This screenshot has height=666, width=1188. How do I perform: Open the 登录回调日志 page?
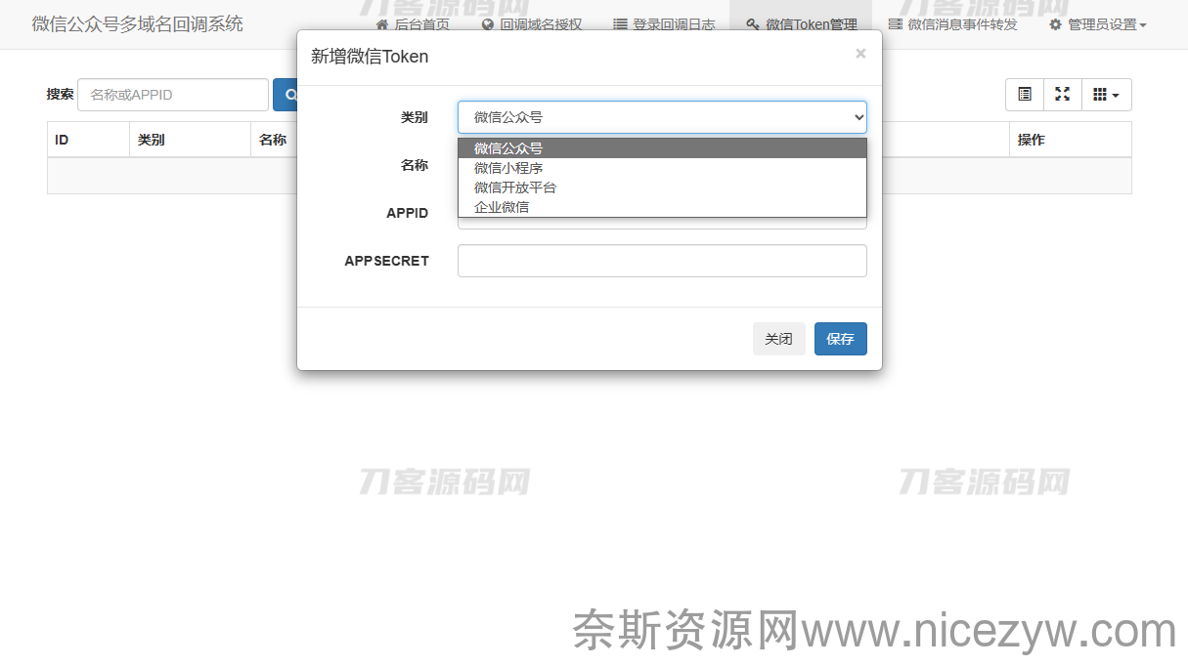click(664, 24)
